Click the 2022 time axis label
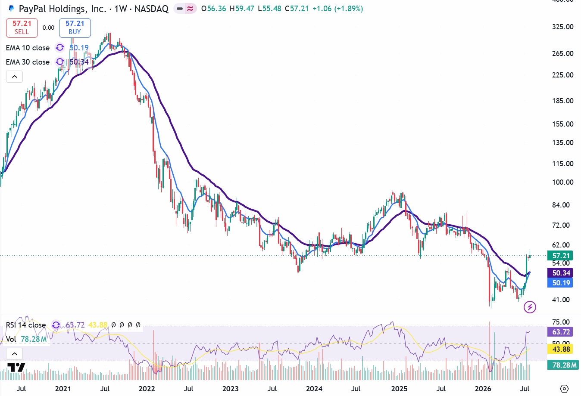 [x=147, y=389]
